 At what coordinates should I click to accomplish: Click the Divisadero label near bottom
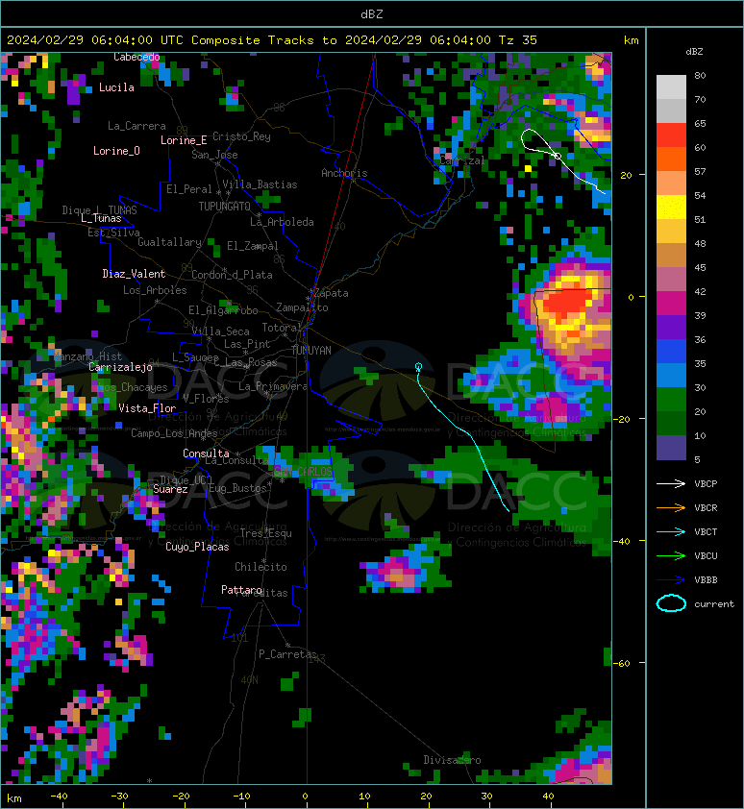tap(453, 760)
